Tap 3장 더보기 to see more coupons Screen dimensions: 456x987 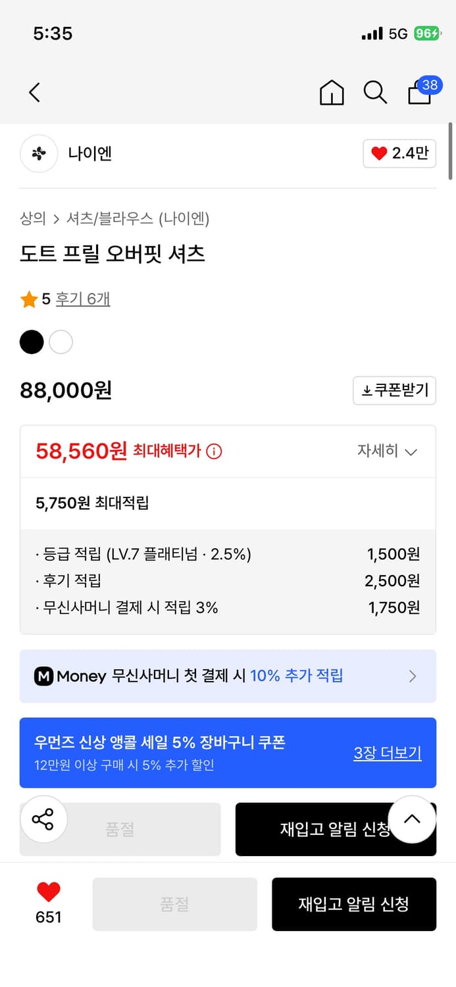[387, 753]
